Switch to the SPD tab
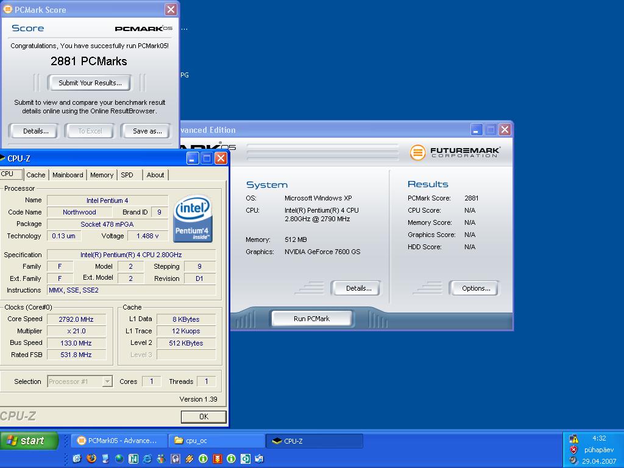Image resolution: width=624 pixels, height=468 pixels. click(x=129, y=175)
